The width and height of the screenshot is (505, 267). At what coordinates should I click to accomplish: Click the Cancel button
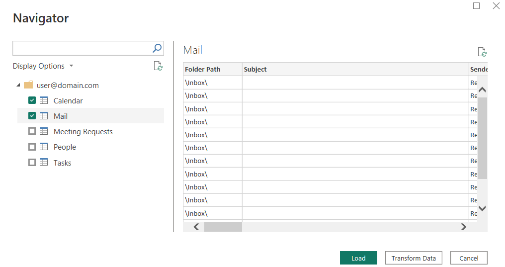[469, 258]
